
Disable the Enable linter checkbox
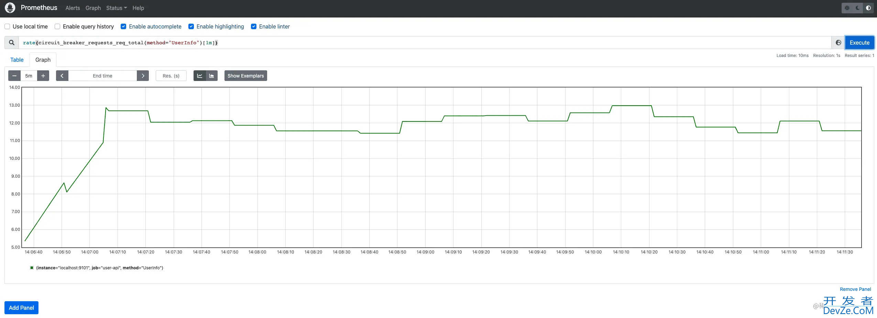coord(254,26)
